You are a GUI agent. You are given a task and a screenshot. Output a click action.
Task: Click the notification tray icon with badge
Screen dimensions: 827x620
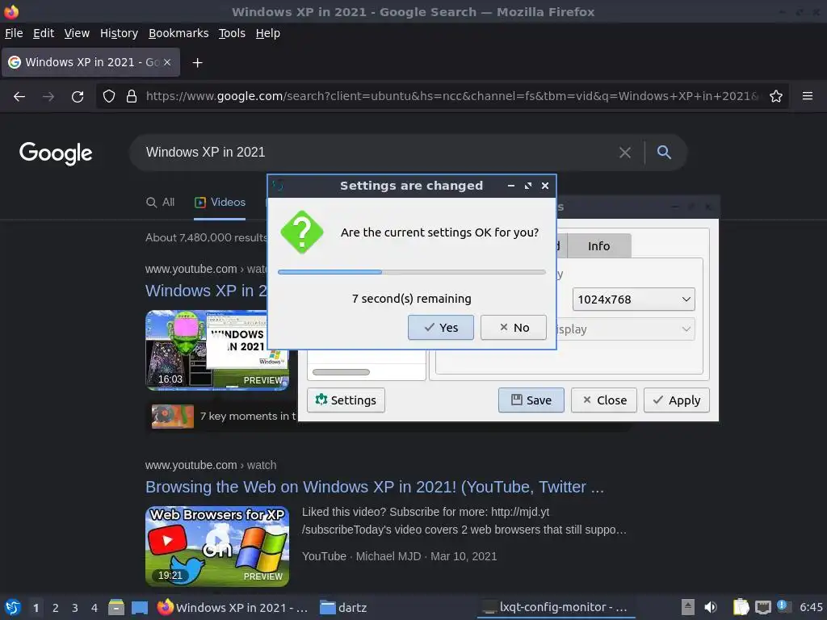[783, 606]
